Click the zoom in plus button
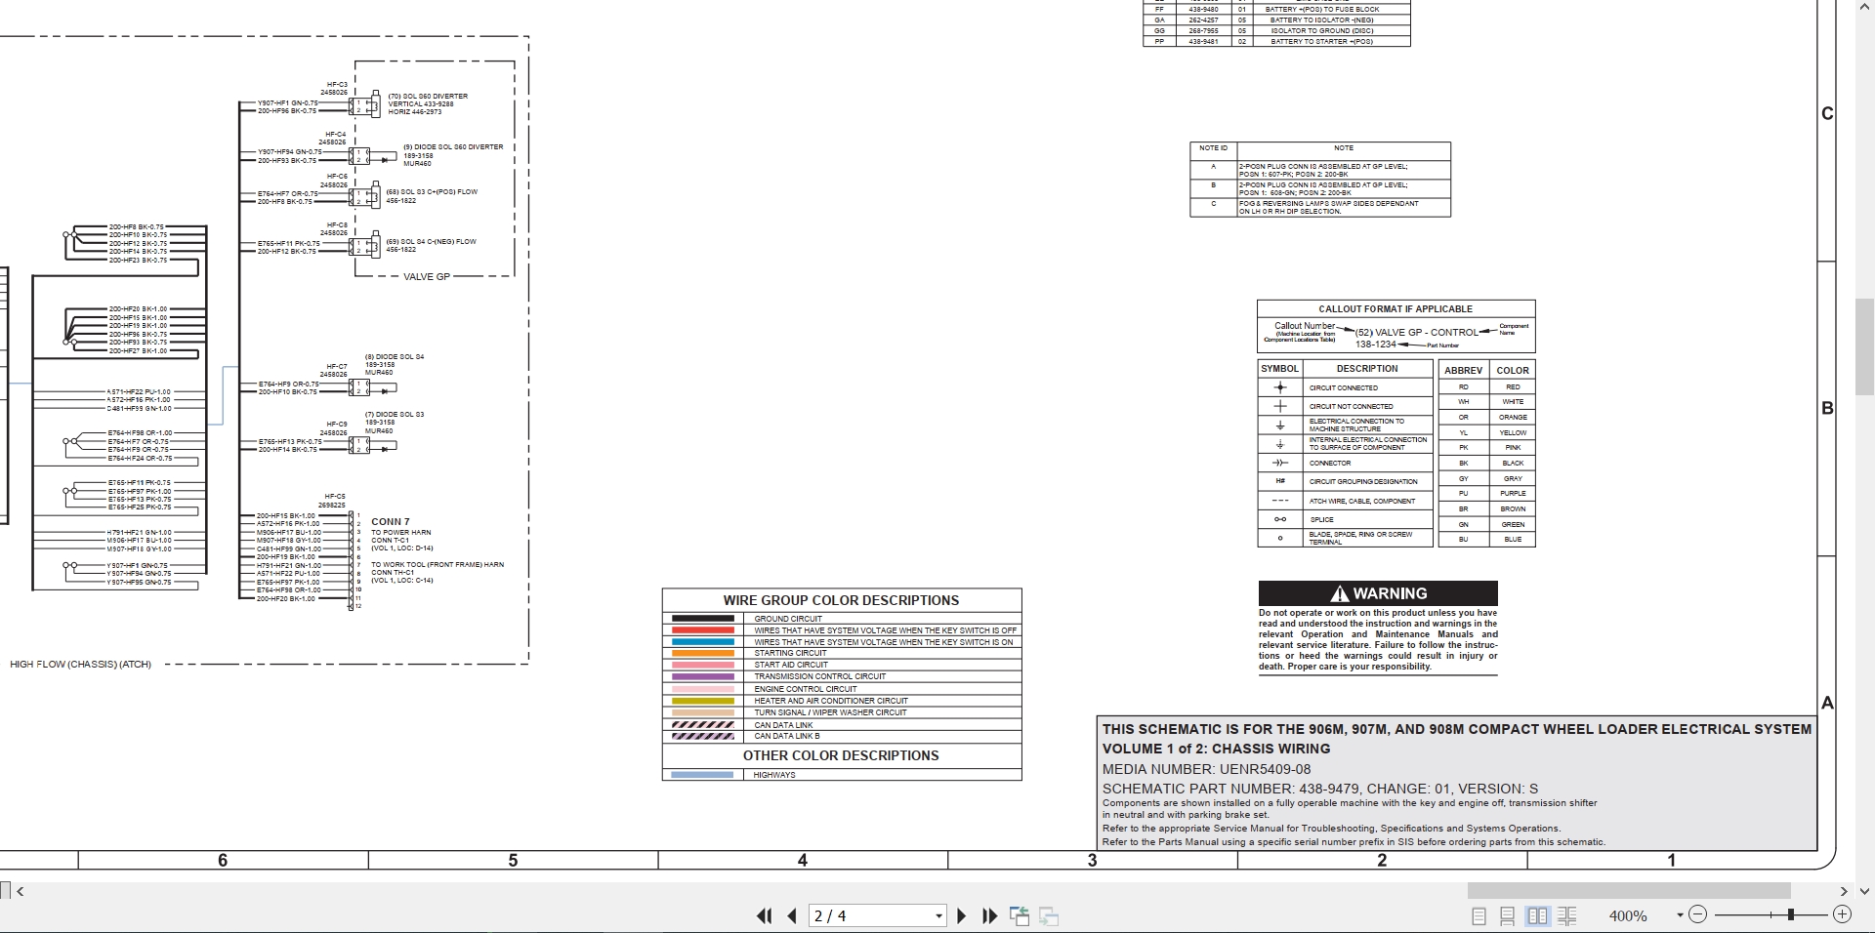 [1842, 914]
